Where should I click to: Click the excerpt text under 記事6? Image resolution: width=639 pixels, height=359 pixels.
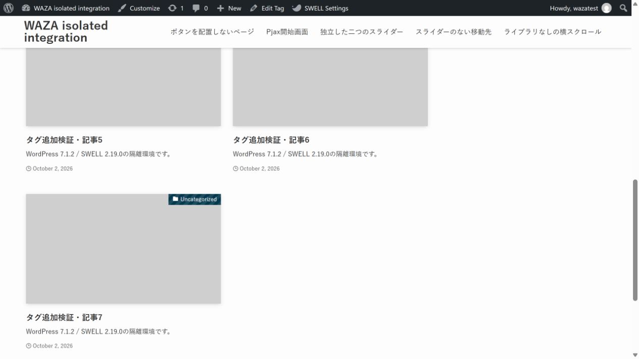306,154
